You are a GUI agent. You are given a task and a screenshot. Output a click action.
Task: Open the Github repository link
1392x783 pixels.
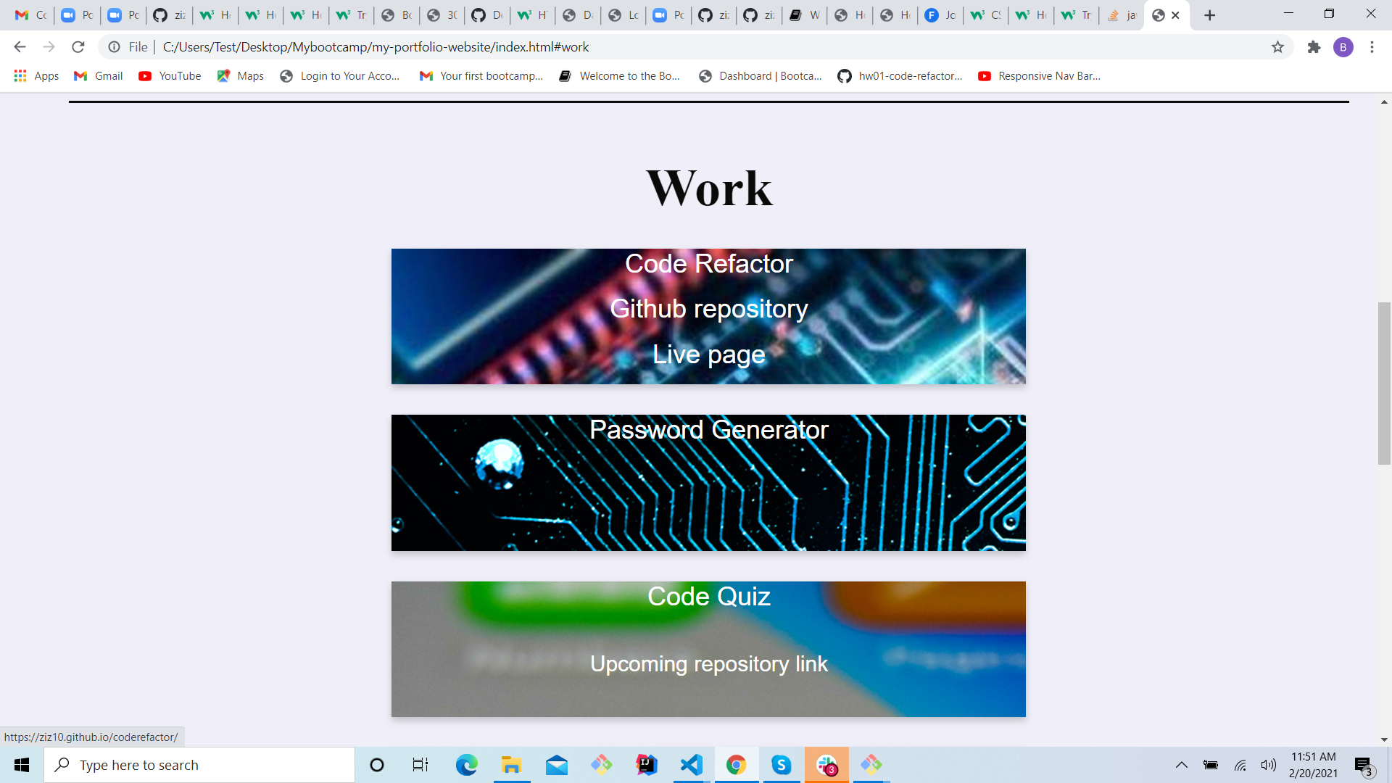(x=708, y=309)
